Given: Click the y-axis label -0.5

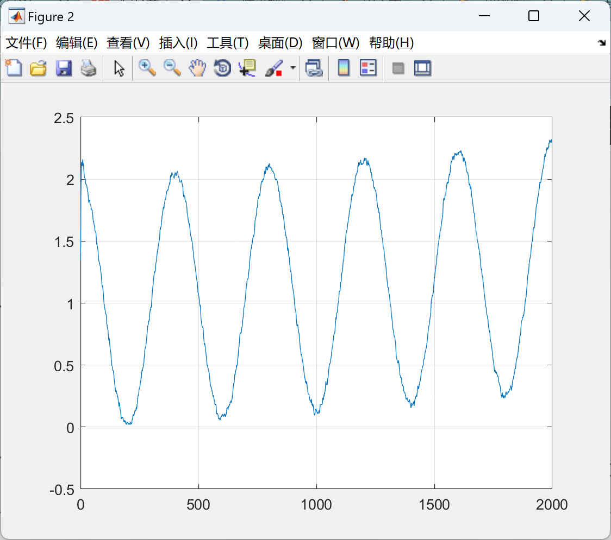Looking at the screenshot, I should [62, 490].
